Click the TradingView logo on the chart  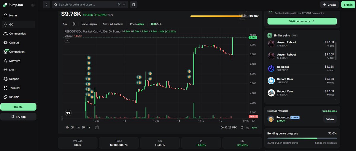tap(68, 113)
